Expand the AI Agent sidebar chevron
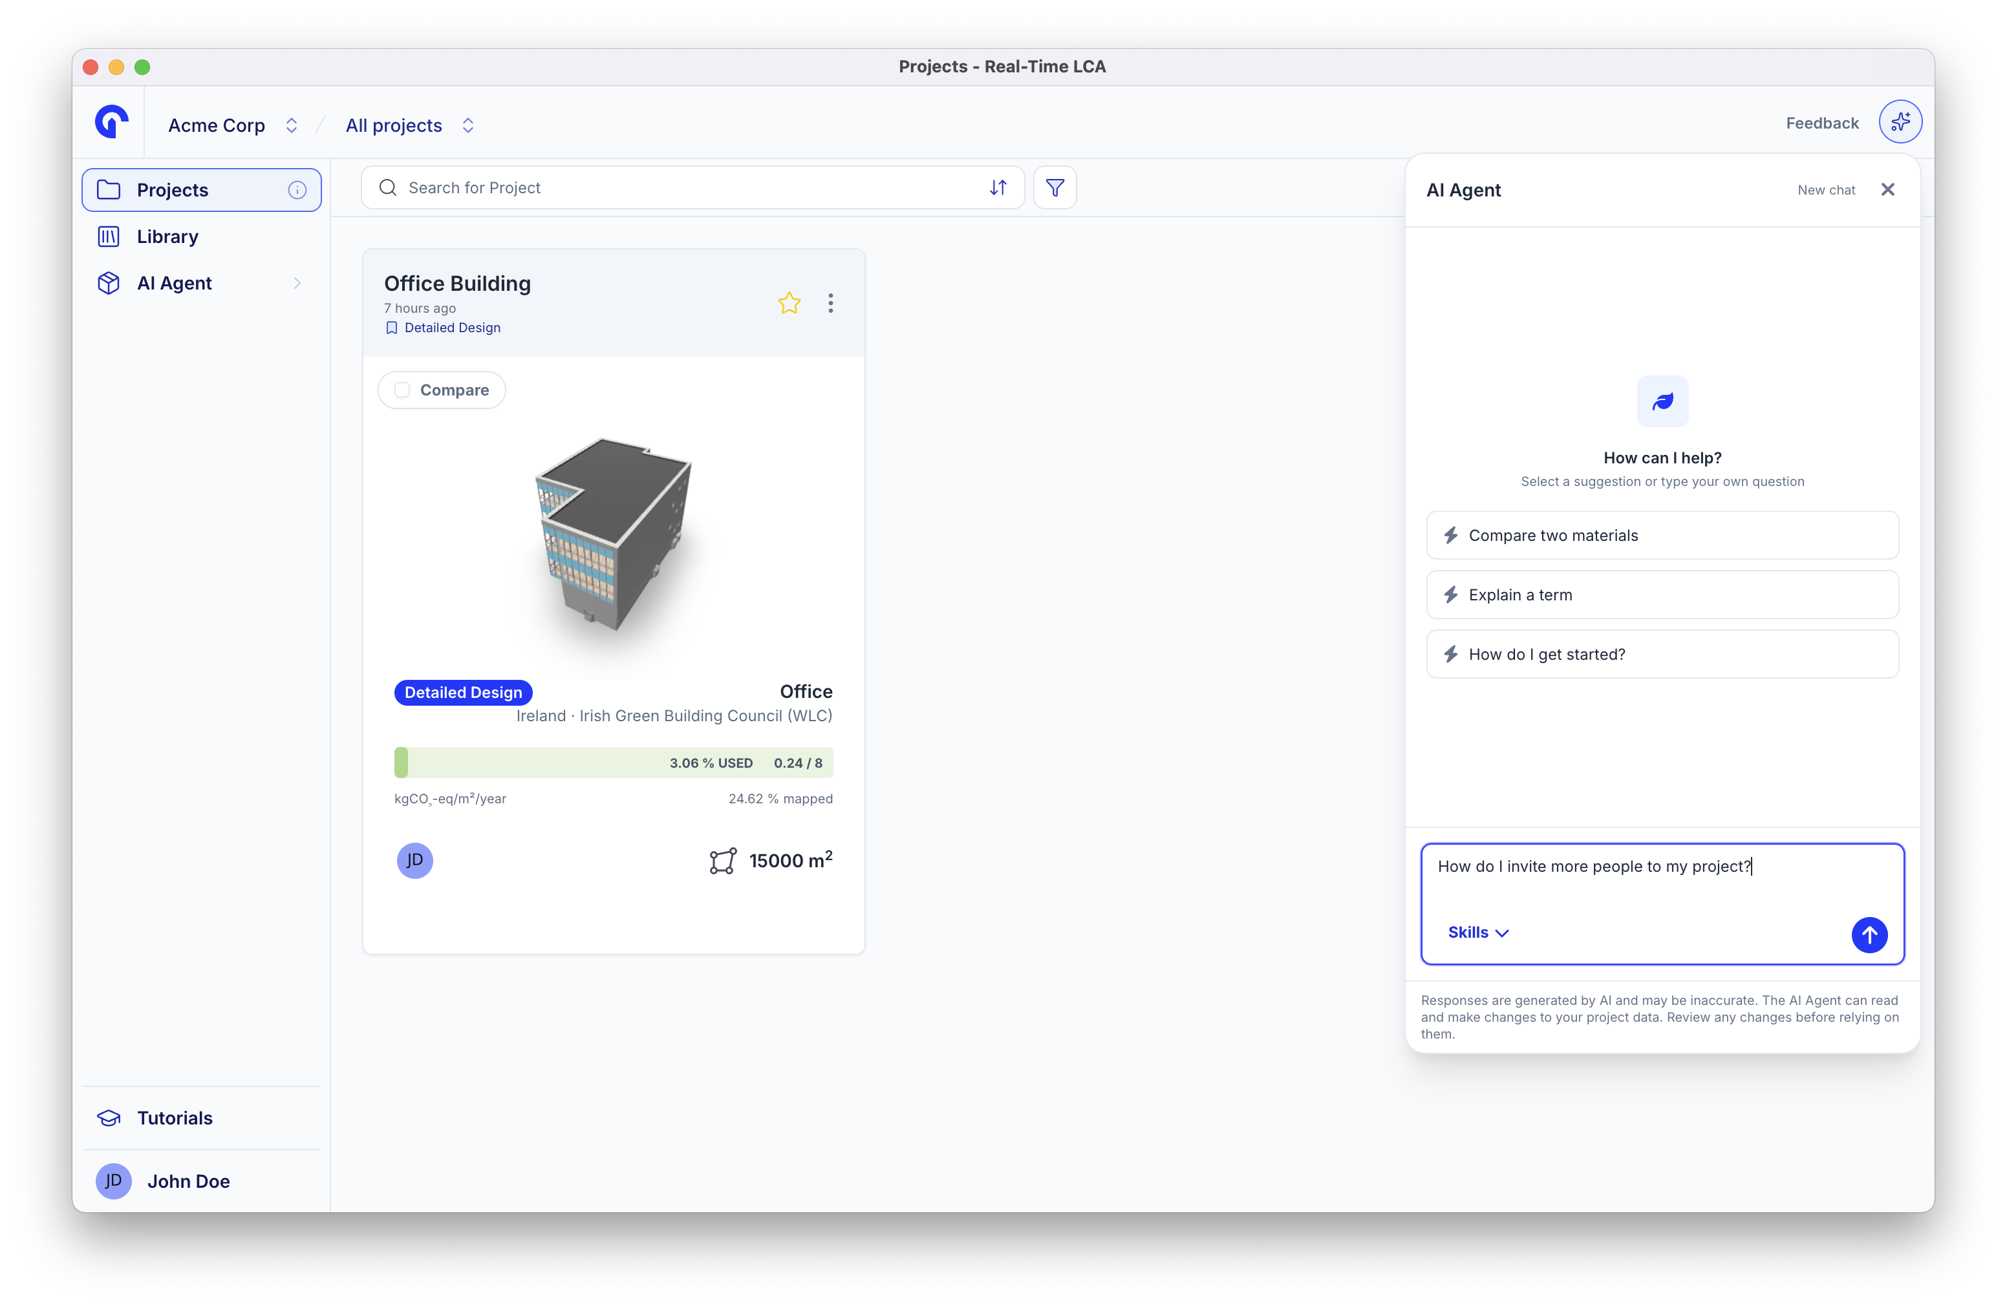 pyautogui.click(x=297, y=283)
